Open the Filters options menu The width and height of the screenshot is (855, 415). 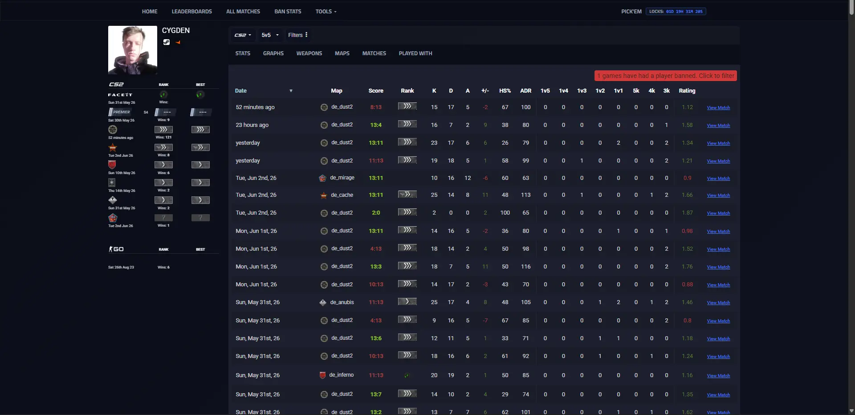(298, 35)
